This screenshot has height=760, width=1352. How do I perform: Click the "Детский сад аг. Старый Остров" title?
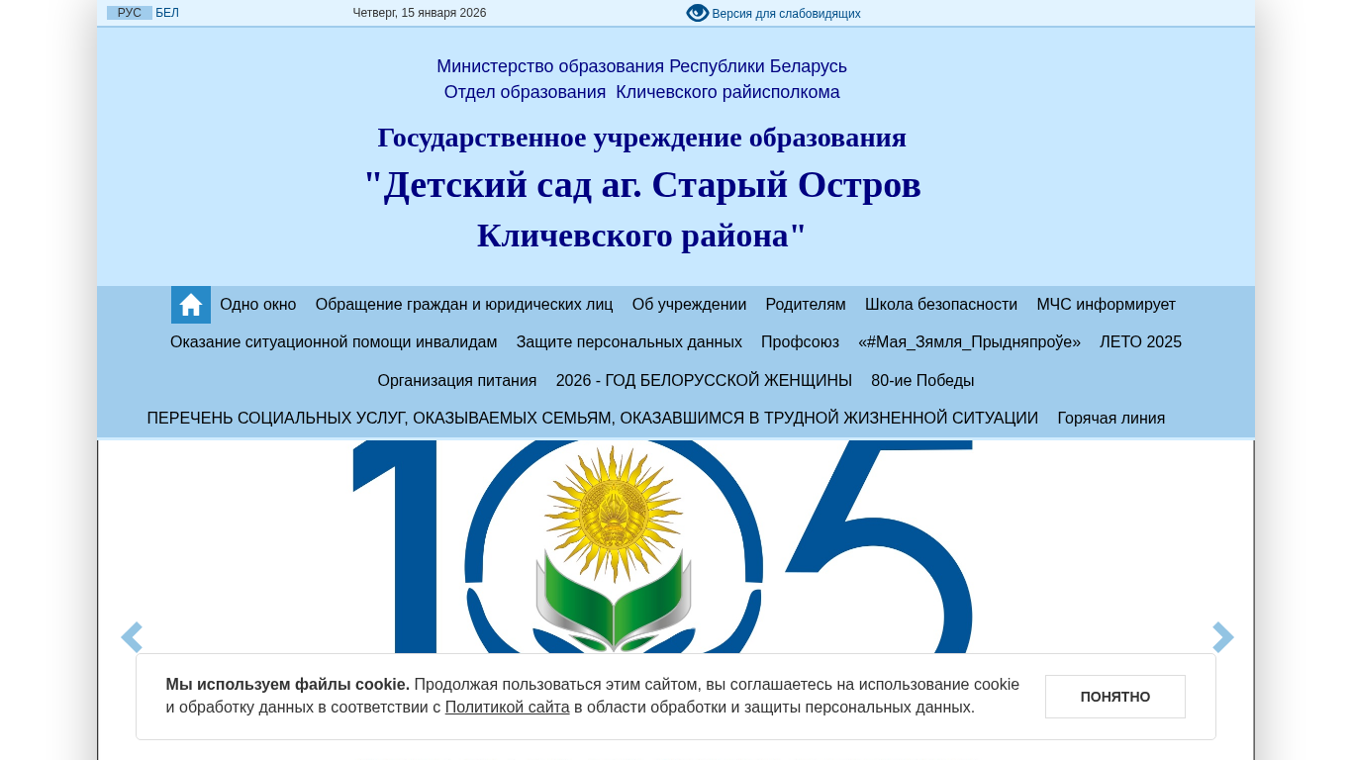coord(642,185)
